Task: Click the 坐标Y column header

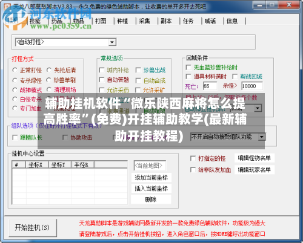Action: pos(59,165)
